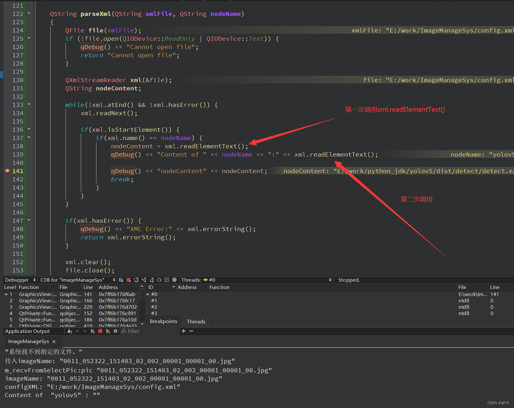Step into the current function
Screen dimensions: 514x408
[x=144, y=280]
